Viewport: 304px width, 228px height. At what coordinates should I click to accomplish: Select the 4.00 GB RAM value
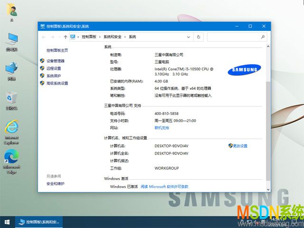161,81
